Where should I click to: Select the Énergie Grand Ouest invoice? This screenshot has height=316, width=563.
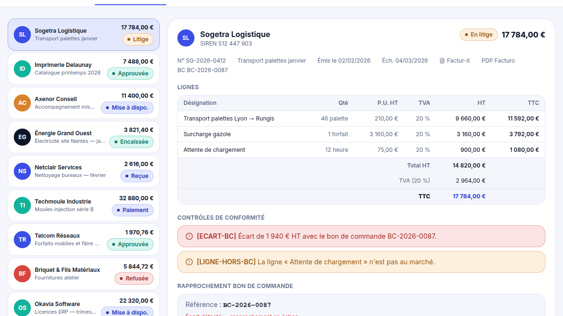84,137
